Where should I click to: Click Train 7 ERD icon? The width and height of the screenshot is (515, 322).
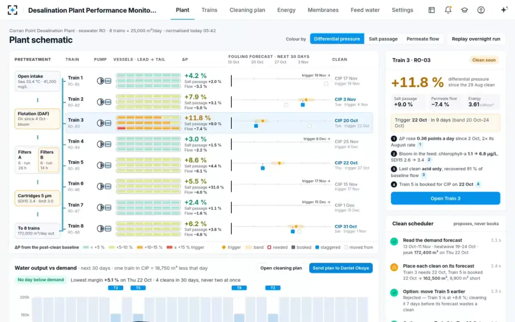108,208
